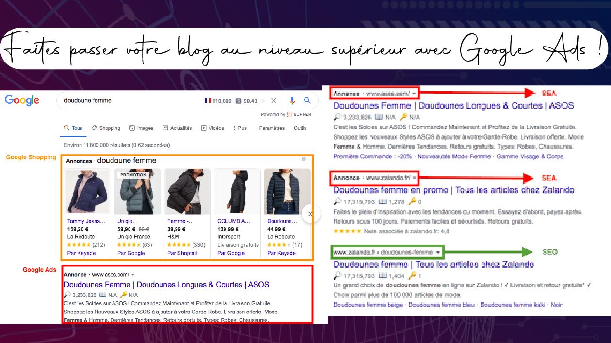Switch to the Shopping tab
Image resolution: width=611 pixels, height=343 pixels.
point(106,128)
